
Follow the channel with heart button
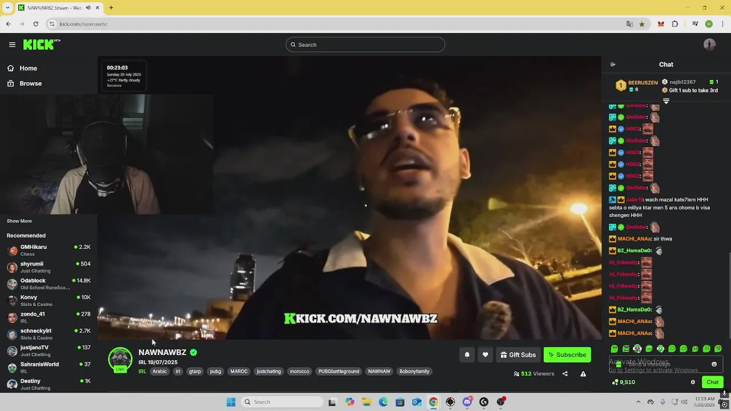pyautogui.click(x=485, y=354)
